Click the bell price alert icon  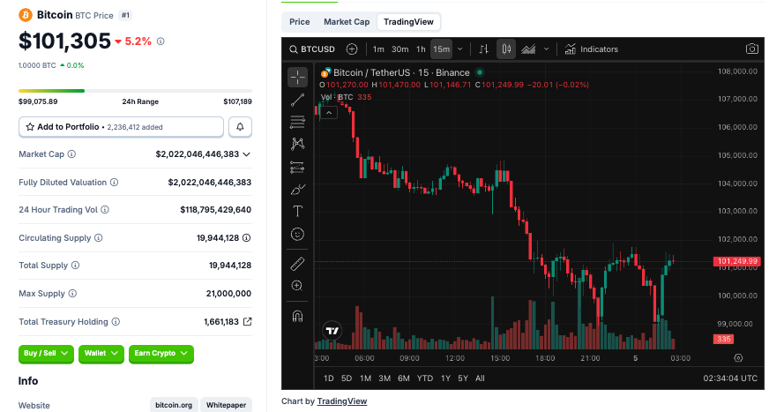pyautogui.click(x=240, y=127)
